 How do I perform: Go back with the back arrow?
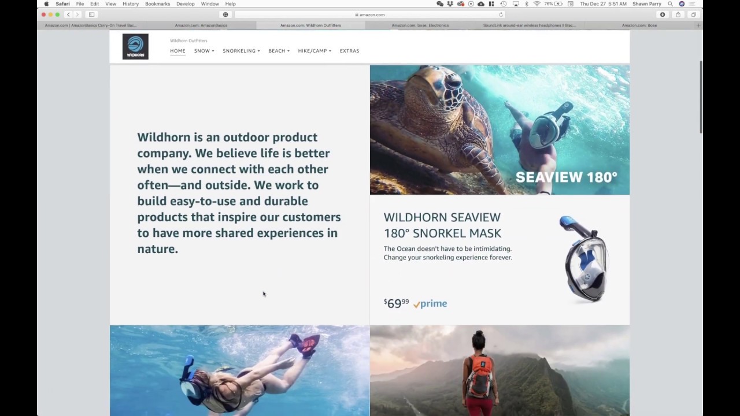coord(68,14)
